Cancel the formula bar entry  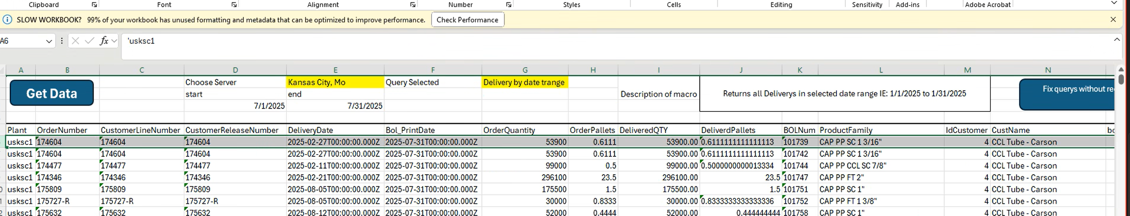[x=76, y=41]
